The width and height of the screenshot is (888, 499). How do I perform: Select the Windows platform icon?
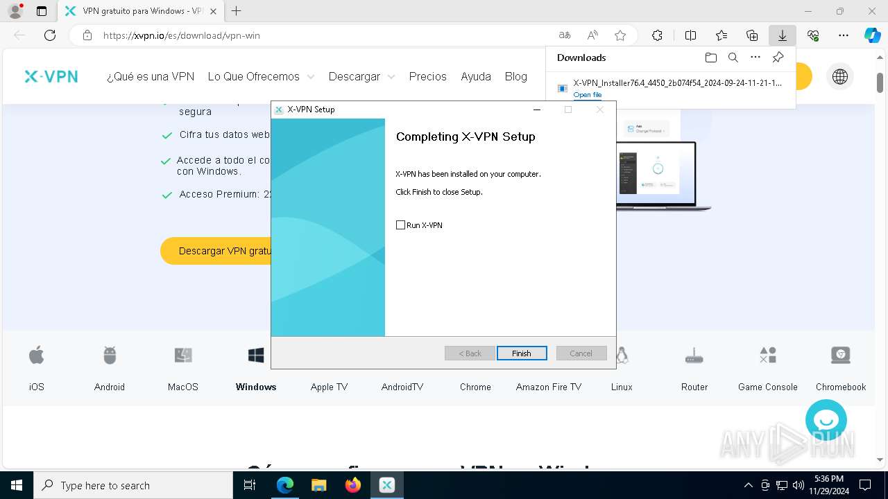coord(256,356)
